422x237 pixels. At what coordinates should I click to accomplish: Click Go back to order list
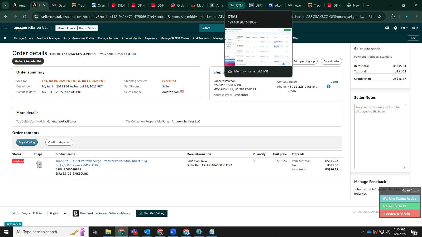(x=28, y=61)
